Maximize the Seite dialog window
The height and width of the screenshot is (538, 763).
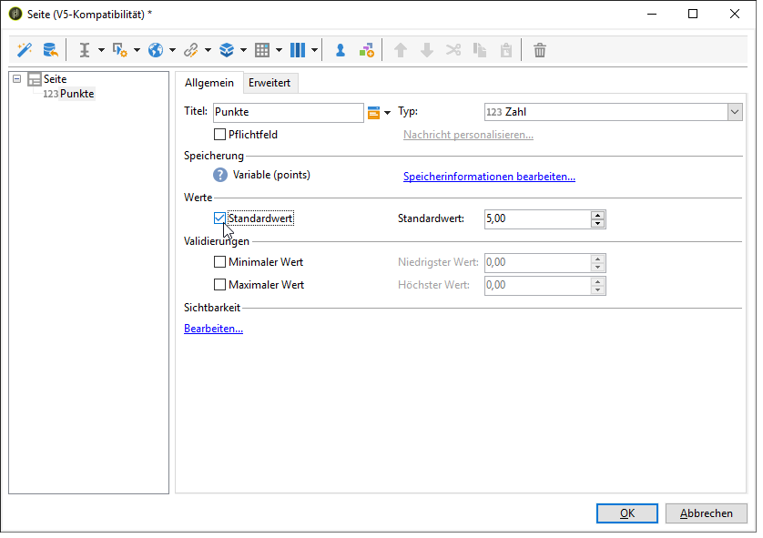pyautogui.click(x=693, y=14)
